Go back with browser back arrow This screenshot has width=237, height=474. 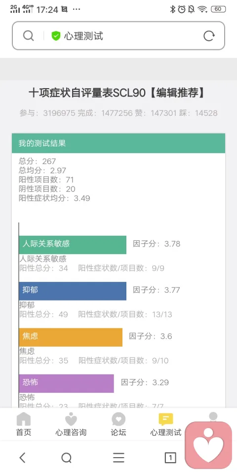click(22, 458)
